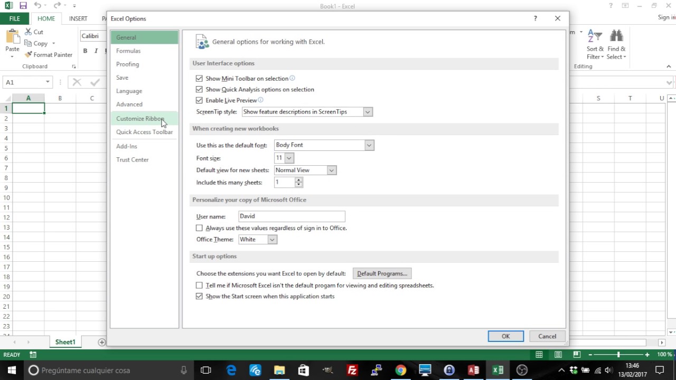Viewport: 676px width, 380px height.
Task: Open the Font size dropdown
Action: (289, 158)
